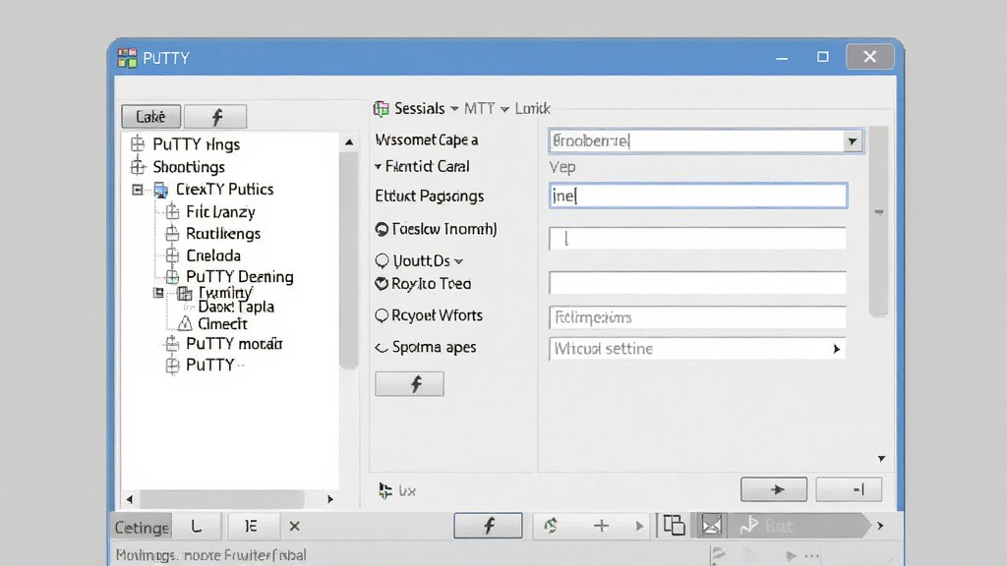
Task: Click tree horizontal scroll right arrow
Action: (x=330, y=498)
